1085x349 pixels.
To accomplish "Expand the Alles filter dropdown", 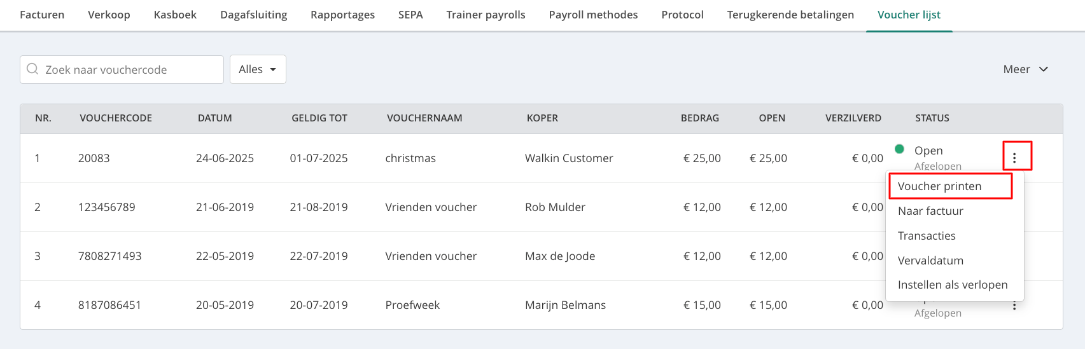I will click(x=258, y=69).
